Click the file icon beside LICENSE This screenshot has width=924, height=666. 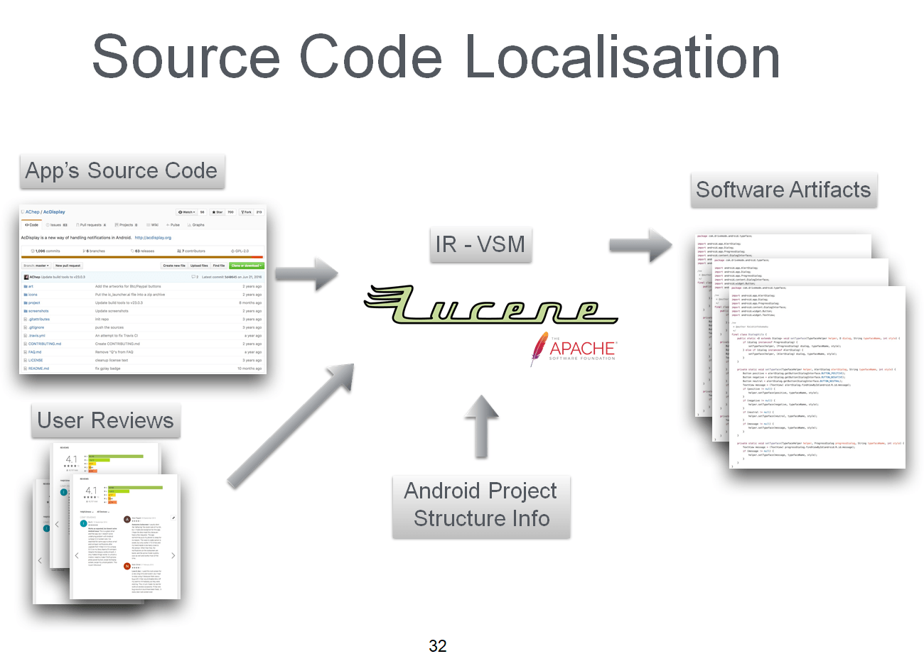tap(26, 360)
